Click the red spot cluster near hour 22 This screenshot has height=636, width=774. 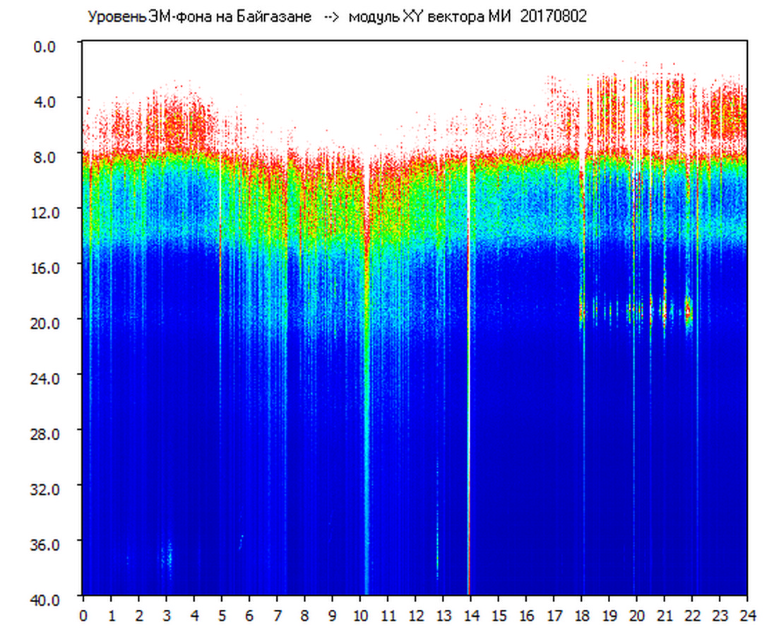point(688,310)
